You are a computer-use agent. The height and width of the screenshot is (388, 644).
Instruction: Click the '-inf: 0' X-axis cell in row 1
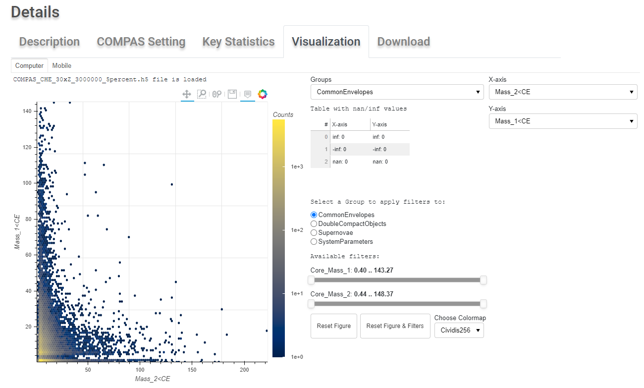pos(350,149)
